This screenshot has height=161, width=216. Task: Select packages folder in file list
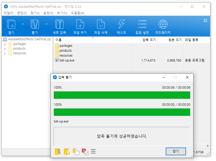(x=64, y=46)
